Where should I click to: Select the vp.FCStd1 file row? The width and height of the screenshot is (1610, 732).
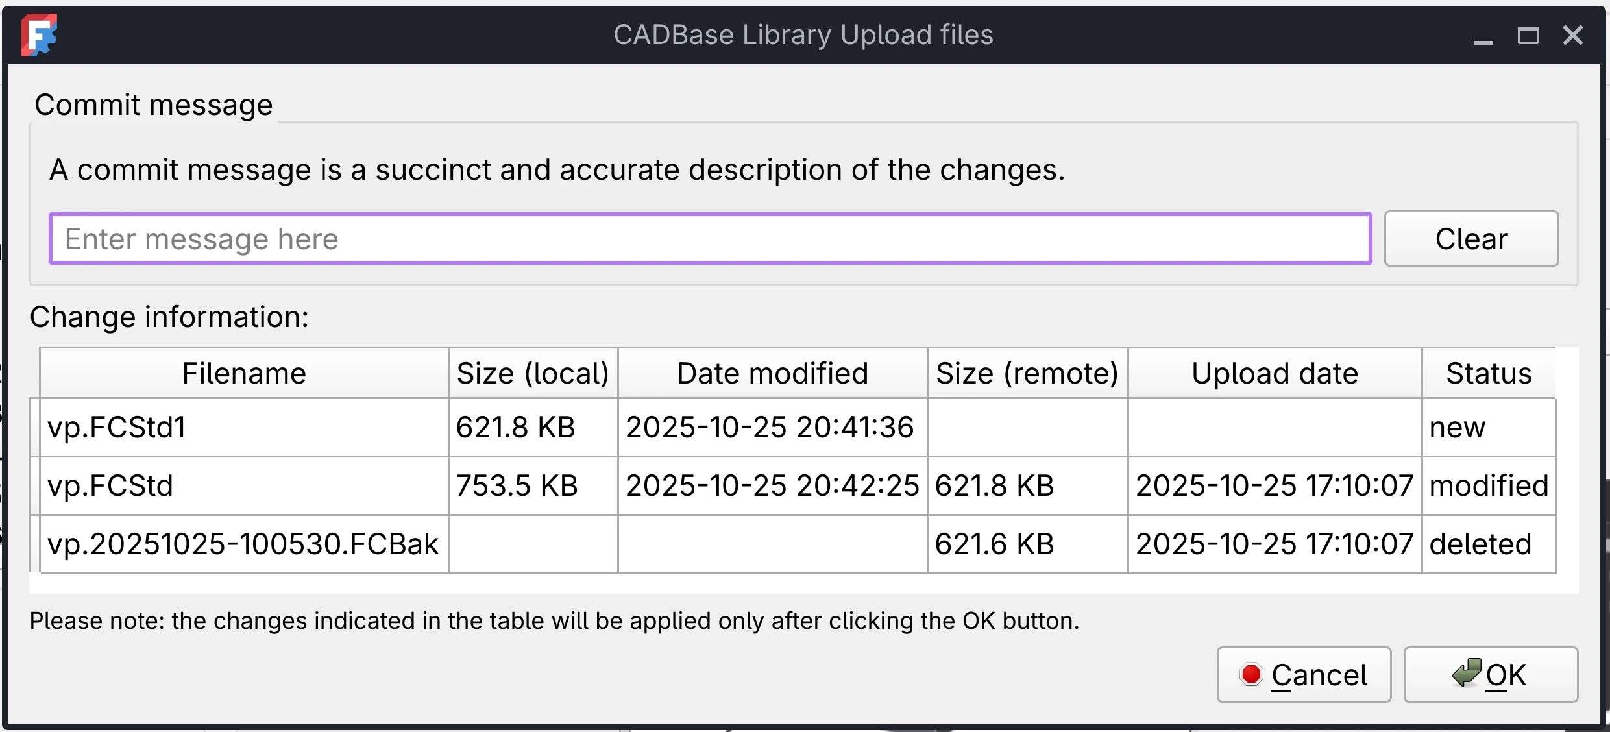(x=243, y=426)
